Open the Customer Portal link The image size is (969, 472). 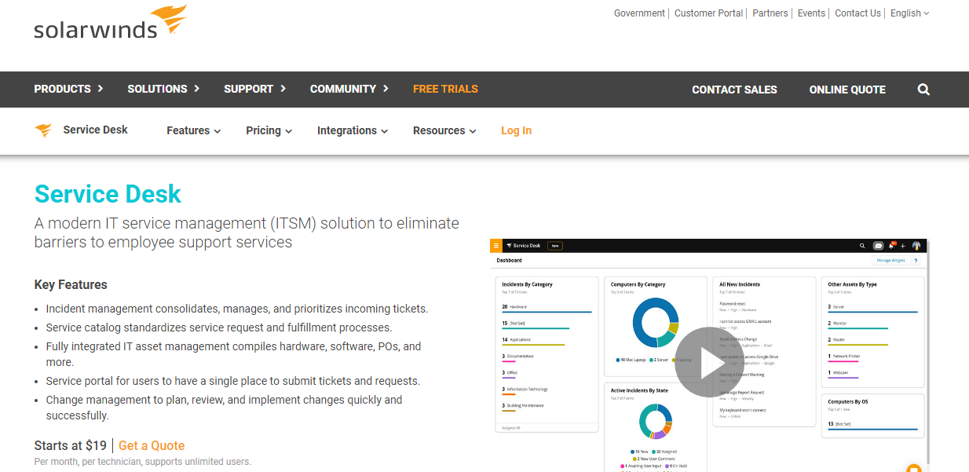coord(708,13)
